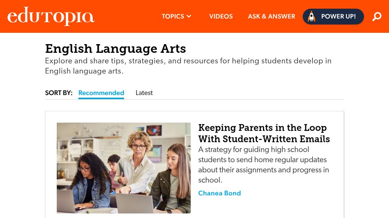The height and width of the screenshot is (218, 389).
Task: Open the Topics menu
Action: 173,17
